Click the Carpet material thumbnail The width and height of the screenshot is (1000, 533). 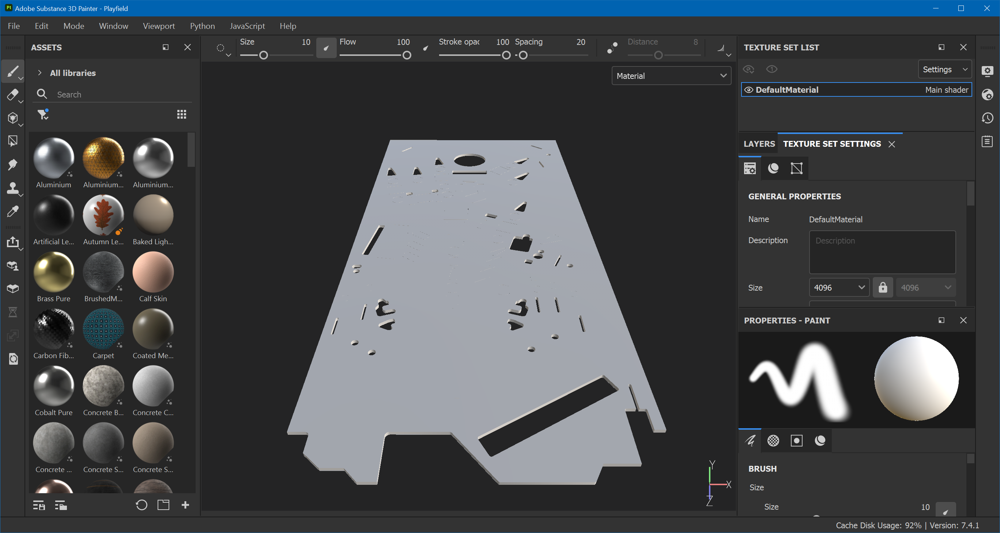pos(102,331)
